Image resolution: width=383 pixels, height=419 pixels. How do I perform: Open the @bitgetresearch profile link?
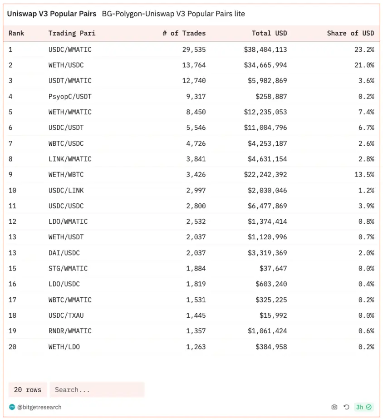(39, 407)
